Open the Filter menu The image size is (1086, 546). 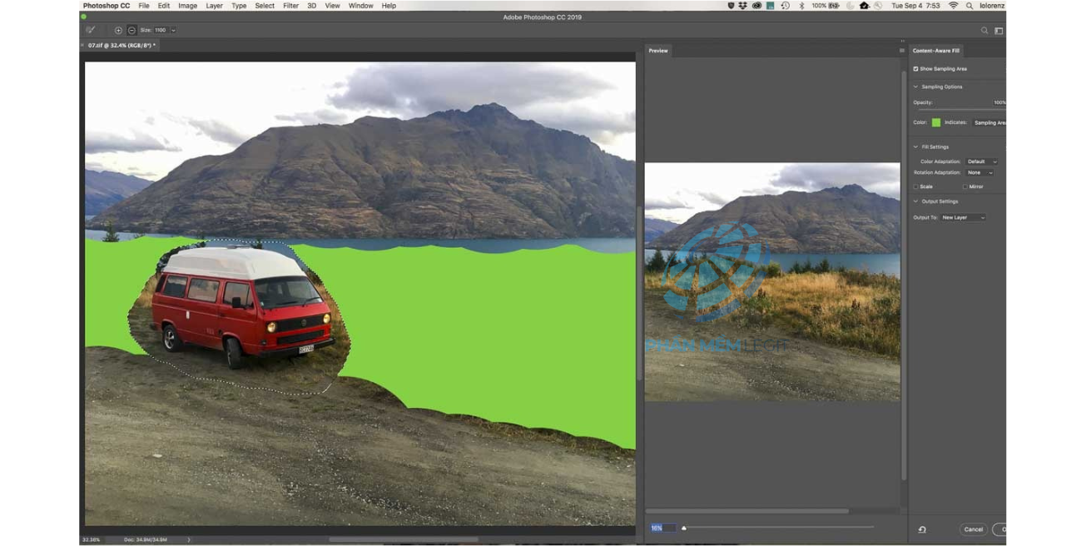point(290,6)
